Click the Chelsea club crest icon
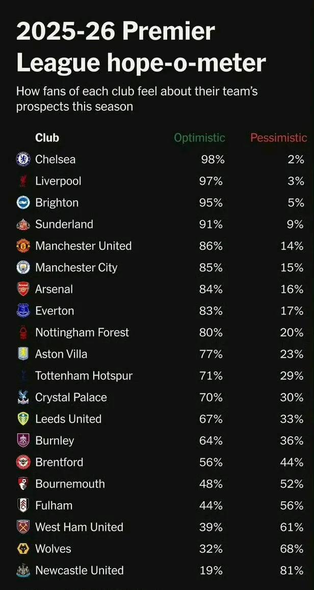 (23, 159)
